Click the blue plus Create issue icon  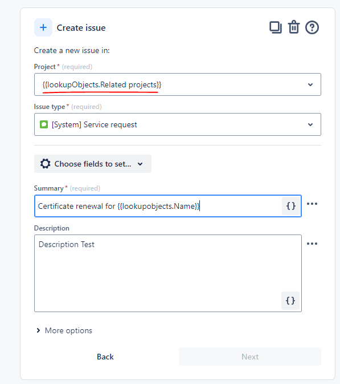[43, 27]
